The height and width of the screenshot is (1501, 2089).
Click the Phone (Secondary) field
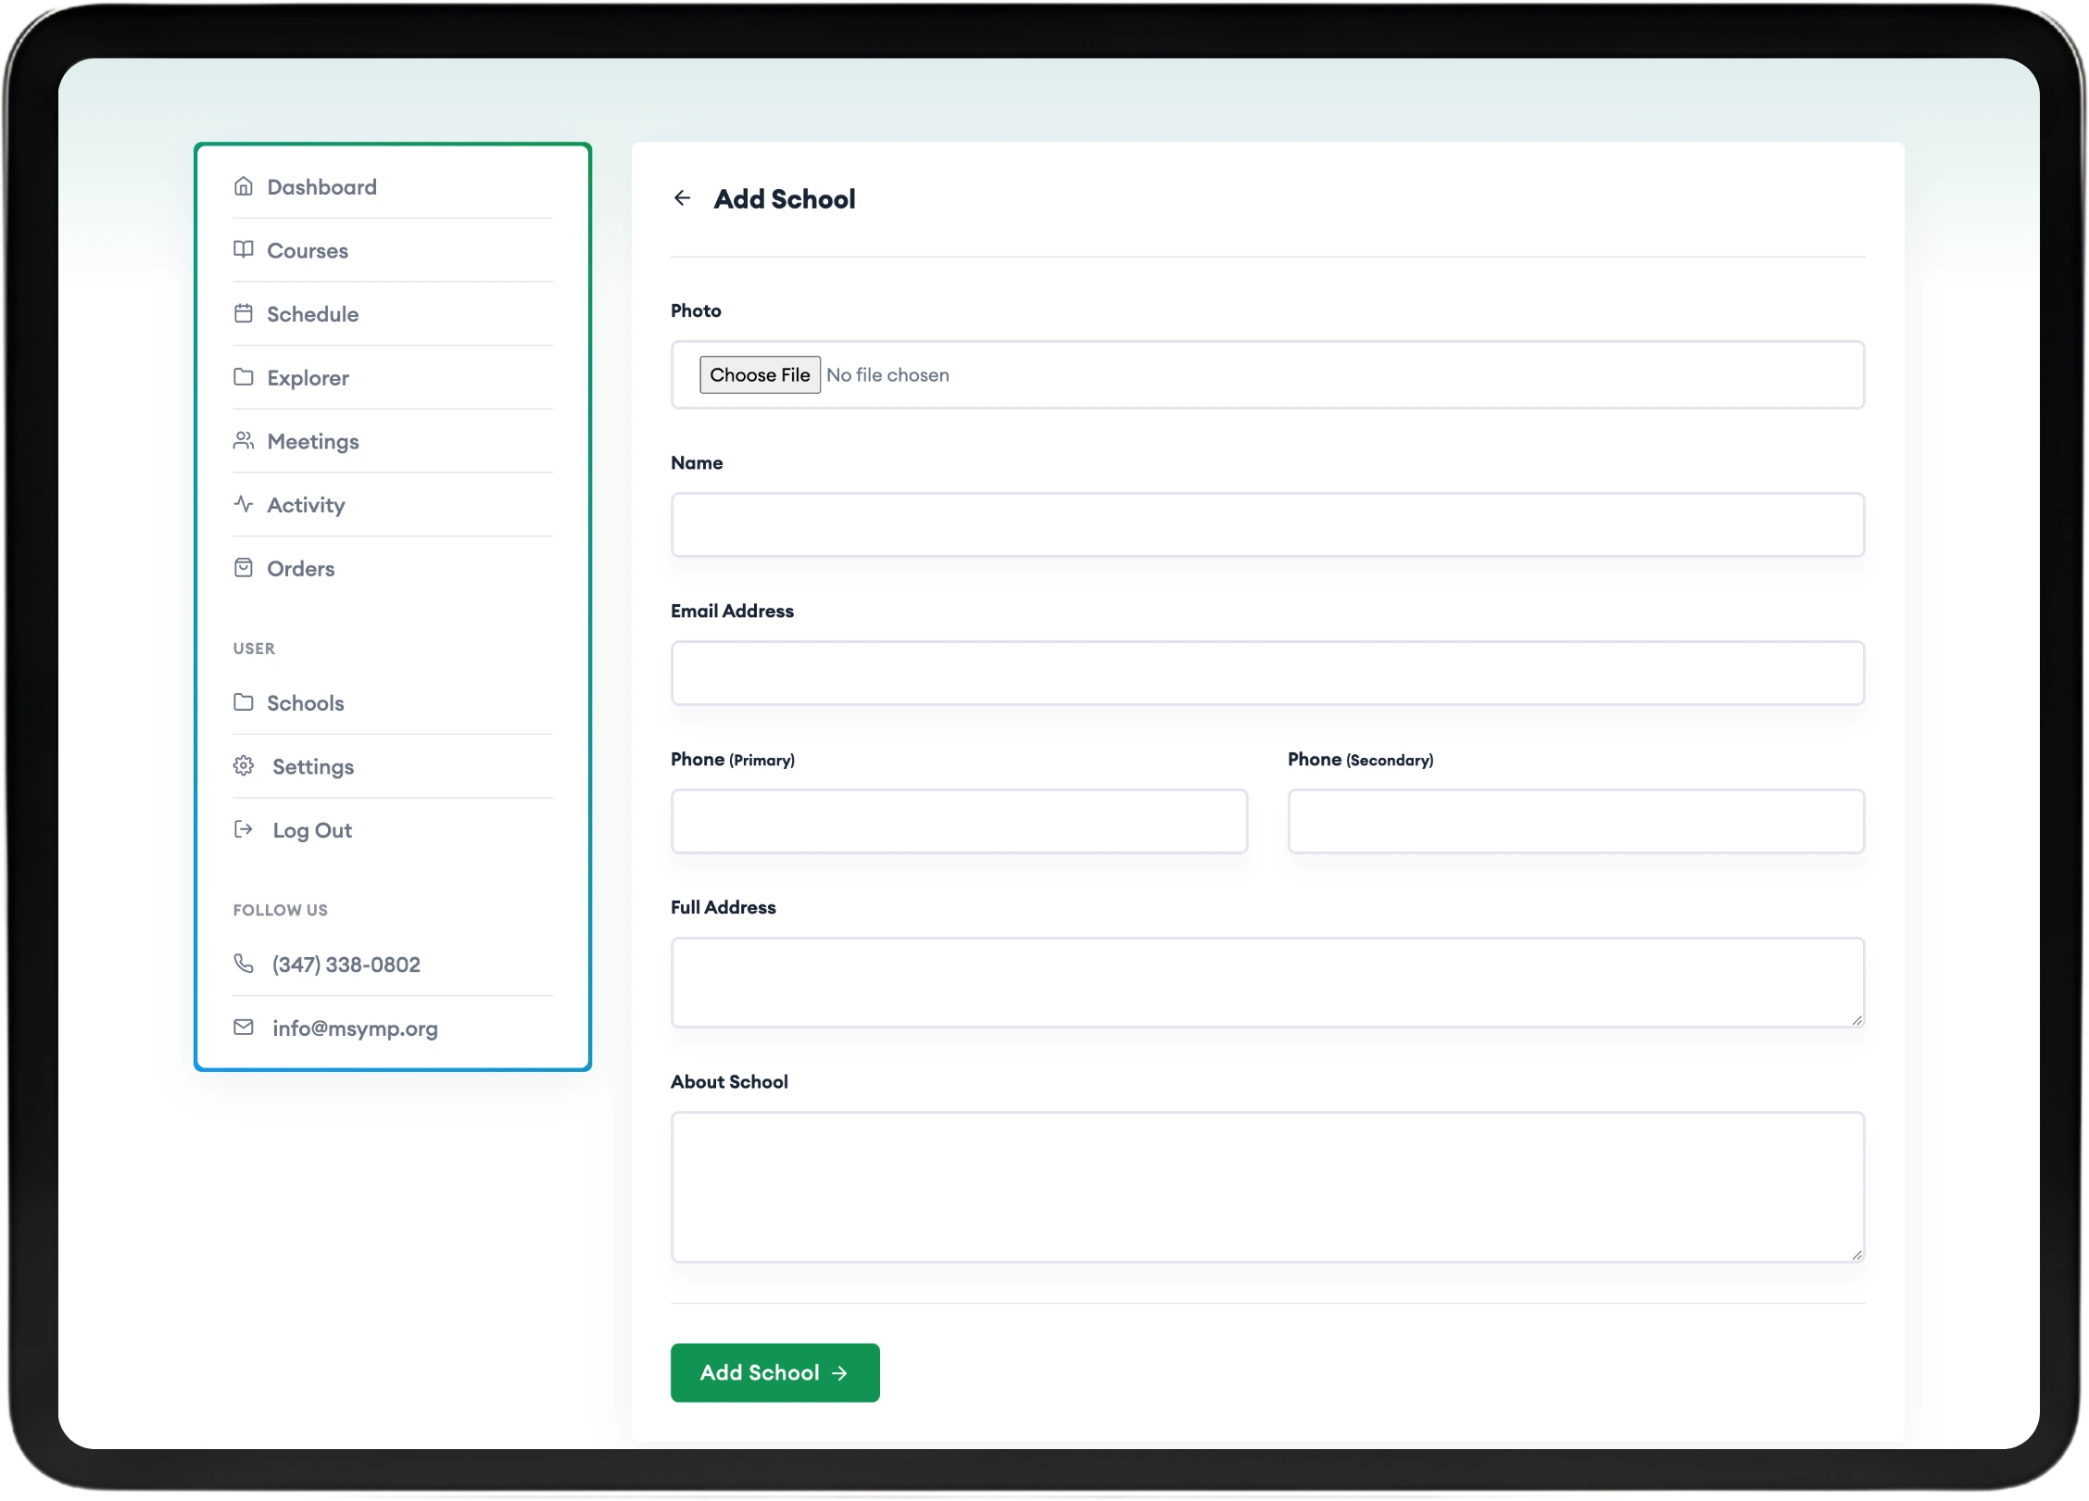[1575, 822]
